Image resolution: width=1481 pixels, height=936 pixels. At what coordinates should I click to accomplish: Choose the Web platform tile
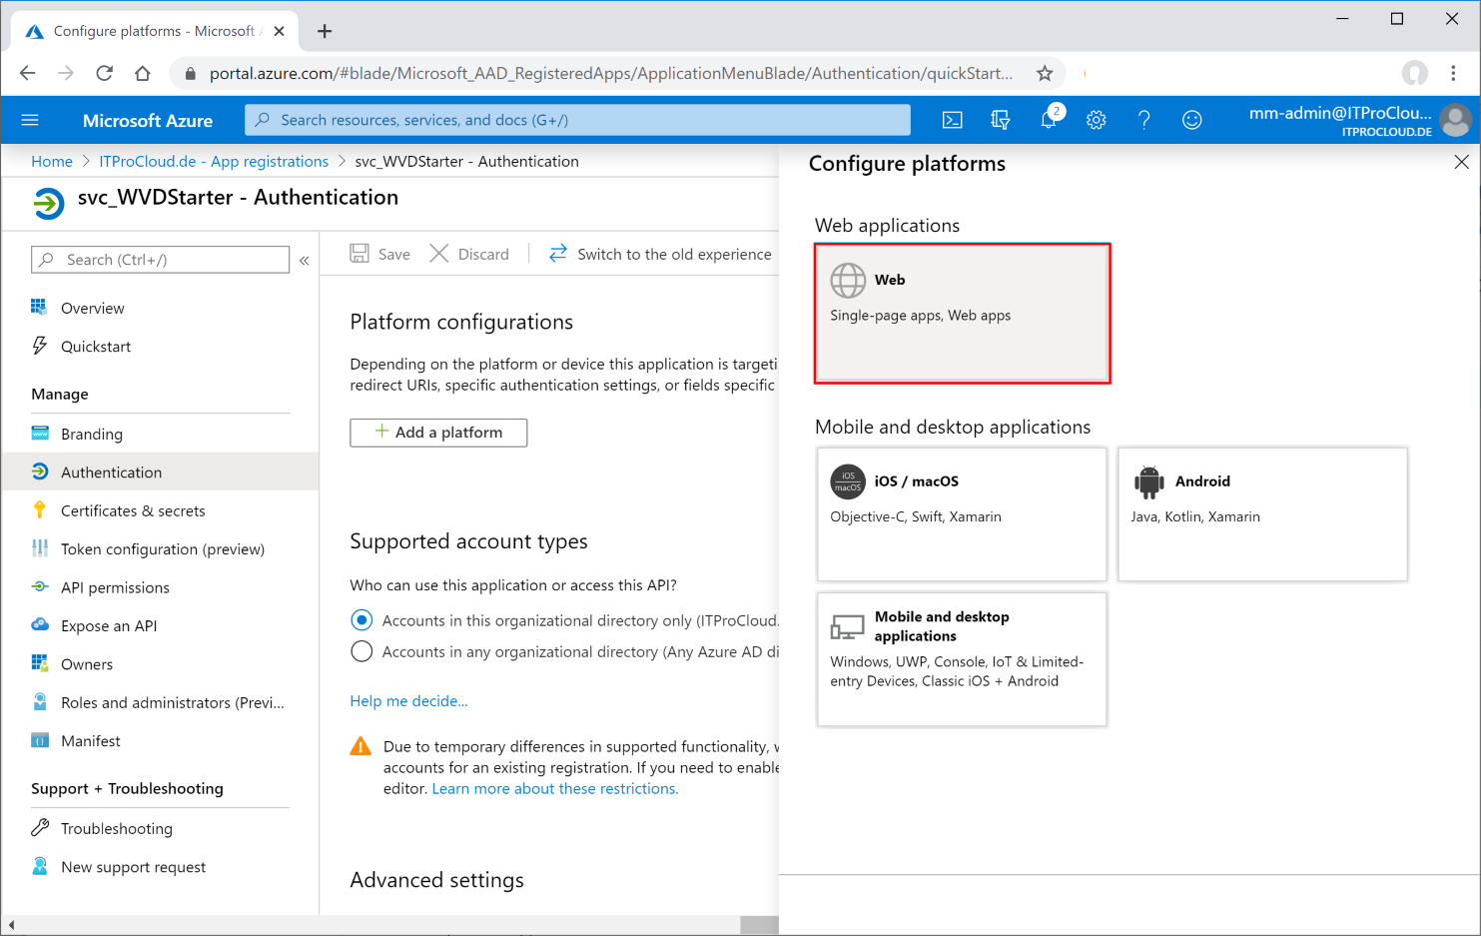(x=962, y=314)
